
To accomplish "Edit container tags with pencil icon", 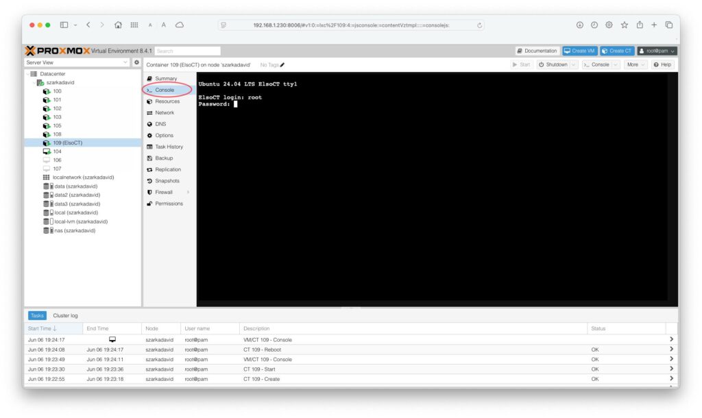I will pyautogui.click(x=282, y=65).
